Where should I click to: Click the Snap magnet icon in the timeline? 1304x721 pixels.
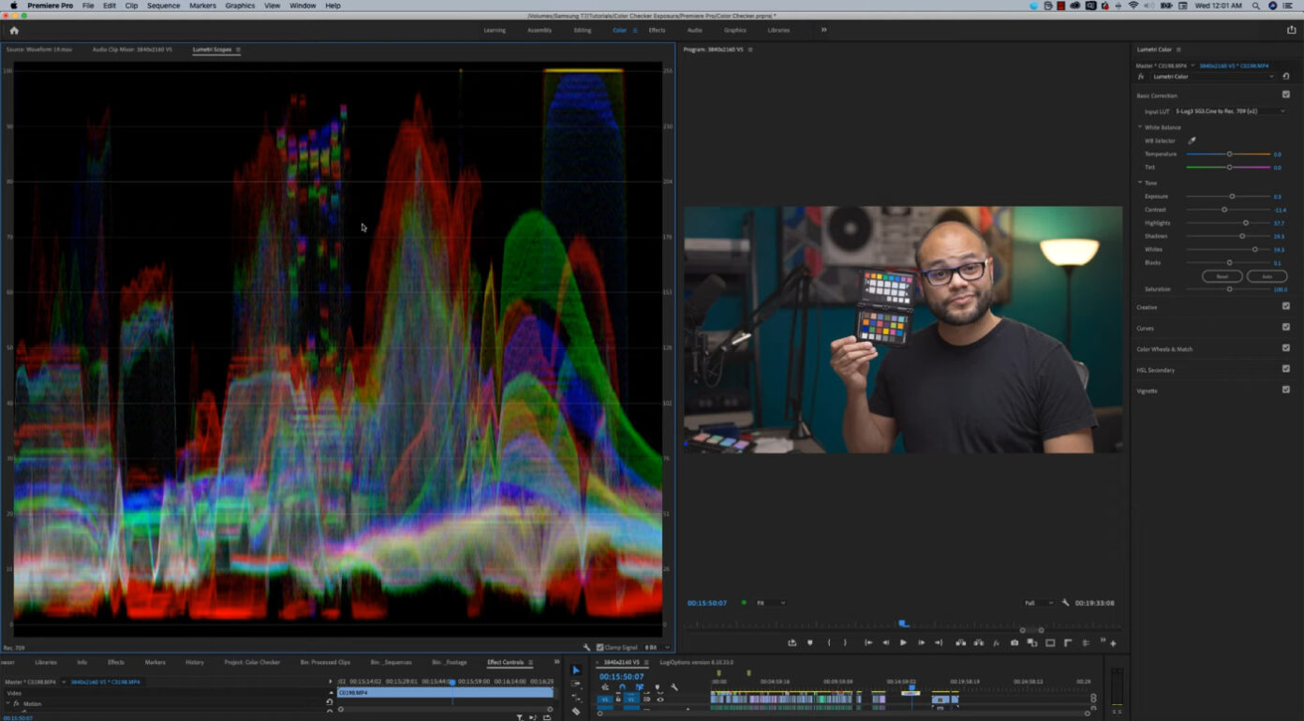[x=622, y=686]
